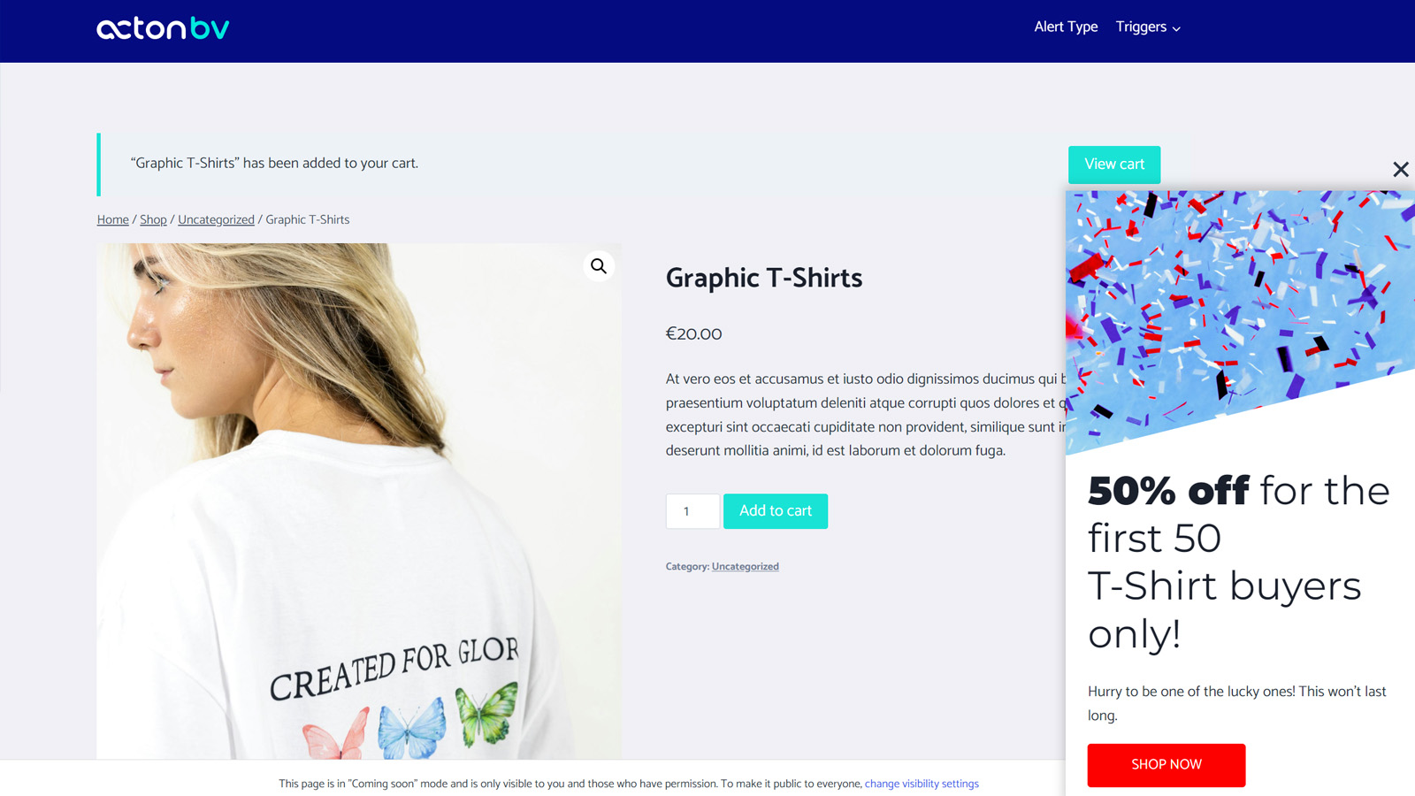Click the Triggers chevron arrow
1415x796 pixels.
1176,29
